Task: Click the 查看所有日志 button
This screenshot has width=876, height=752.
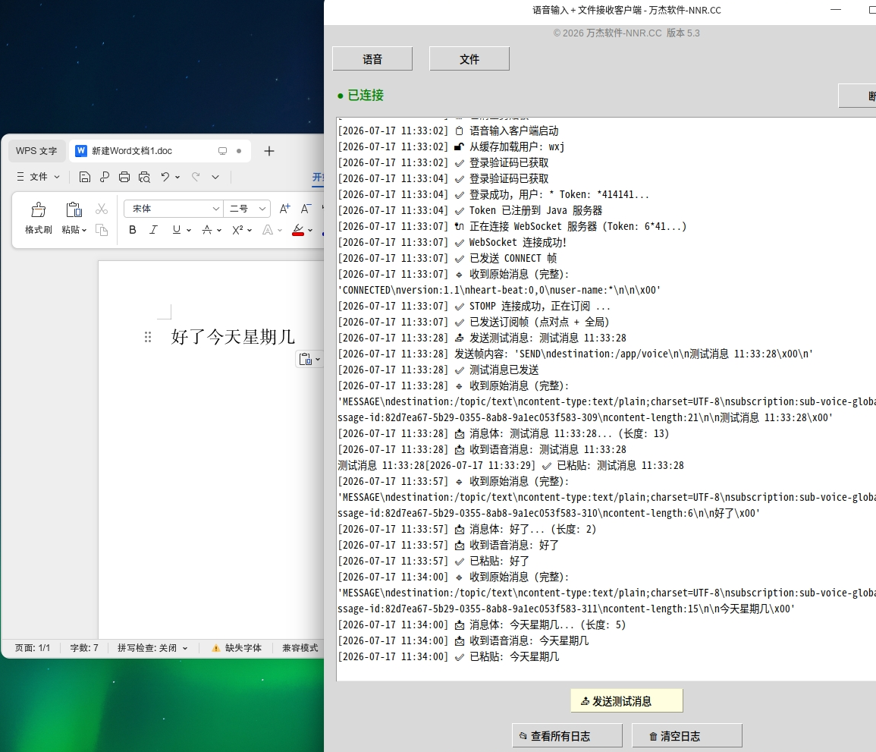Action: (x=567, y=736)
